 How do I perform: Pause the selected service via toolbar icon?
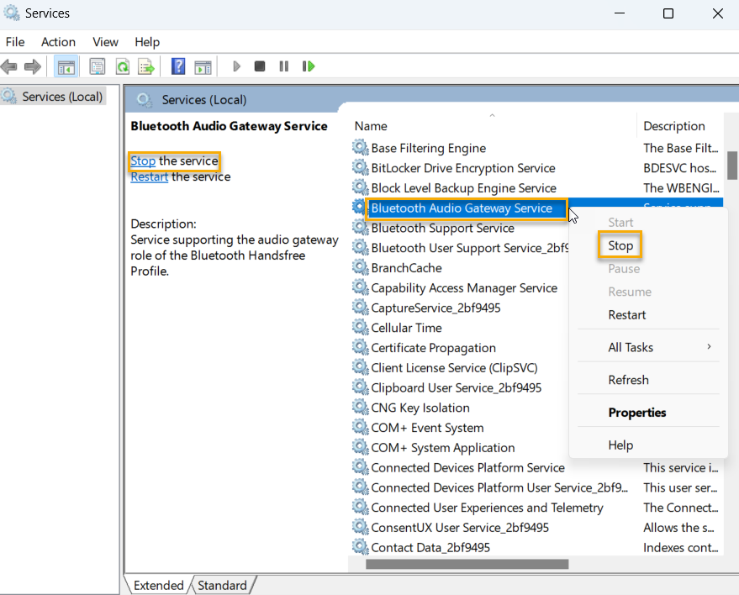(x=284, y=66)
